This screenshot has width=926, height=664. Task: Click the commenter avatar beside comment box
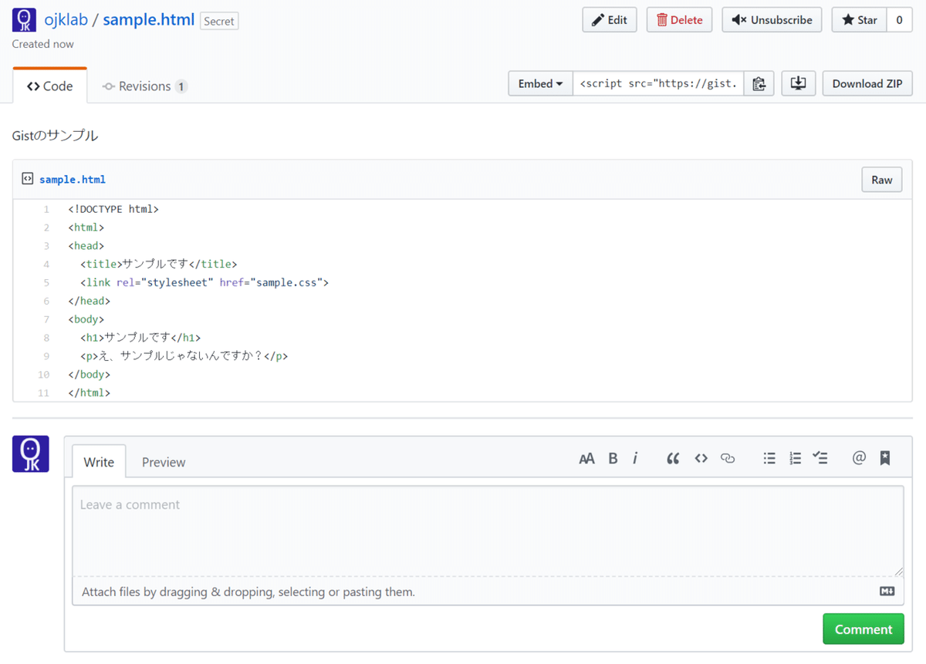[x=31, y=453]
